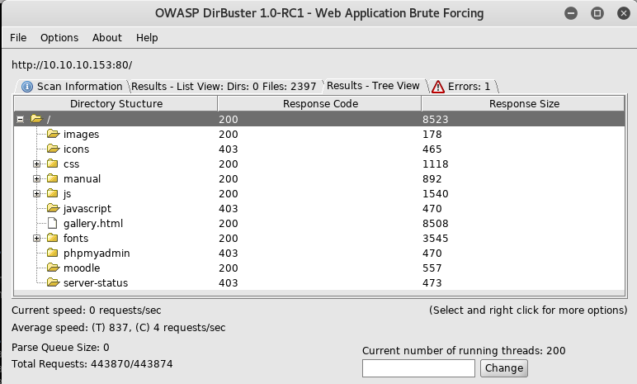Select the moodle tree entry
The image size is (637, 384).
(x=82, y=268)
